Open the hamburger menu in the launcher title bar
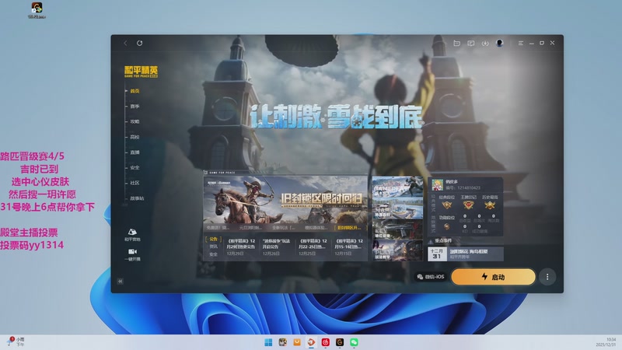This screenshot has height=350, width=622. tap(520, 43)
